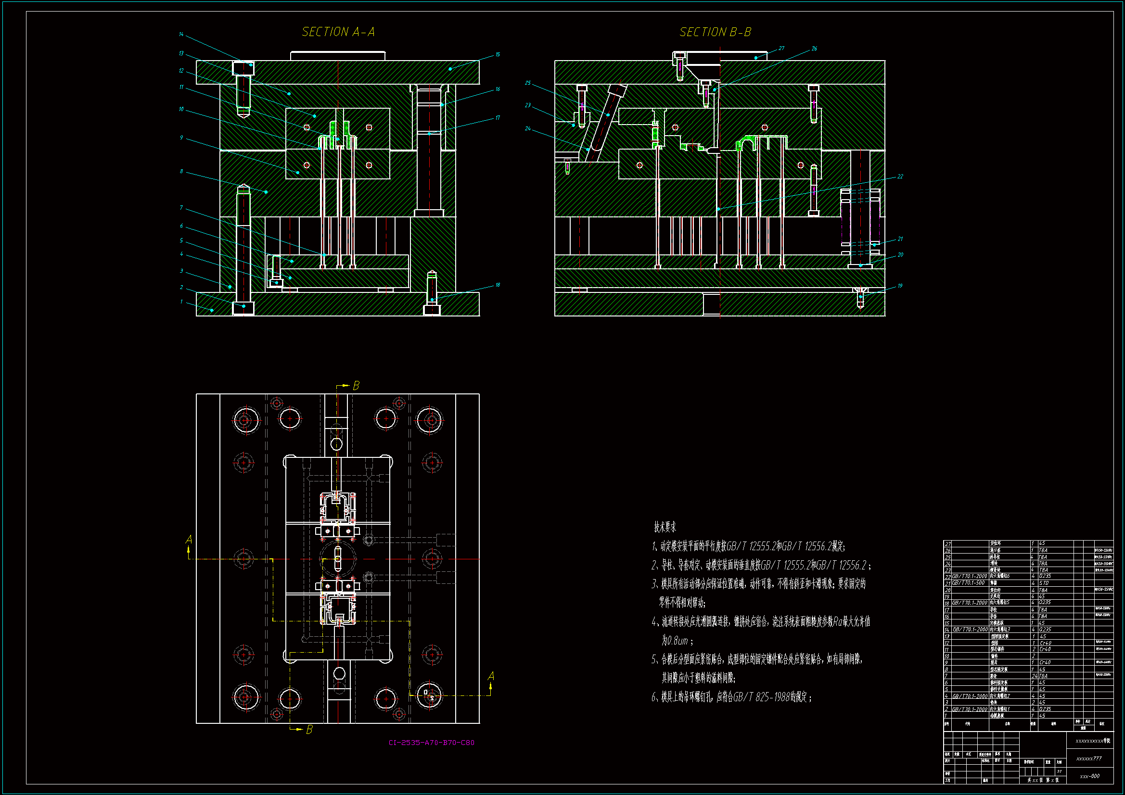The width and height of the screenshot is (1125, 795).
Task: Click part callout number 18
Action: (x=498, y=285)
